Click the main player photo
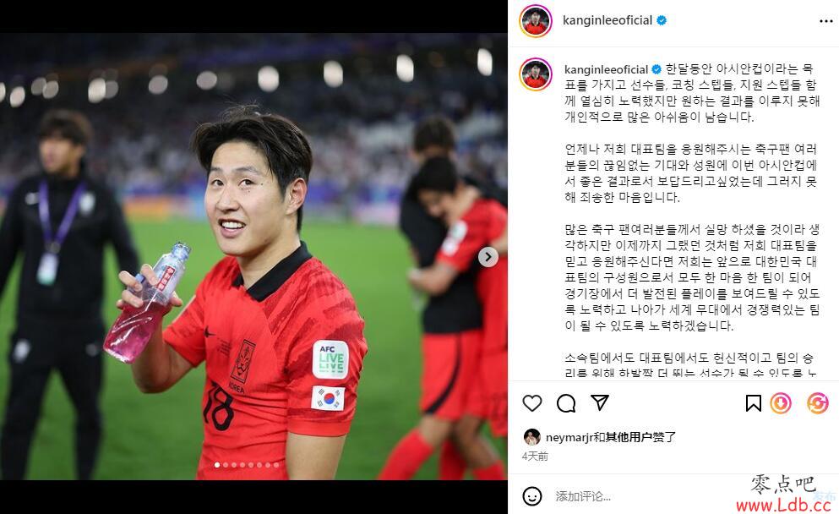This screenshot has height=514, width=839. [x=253, y=256]
